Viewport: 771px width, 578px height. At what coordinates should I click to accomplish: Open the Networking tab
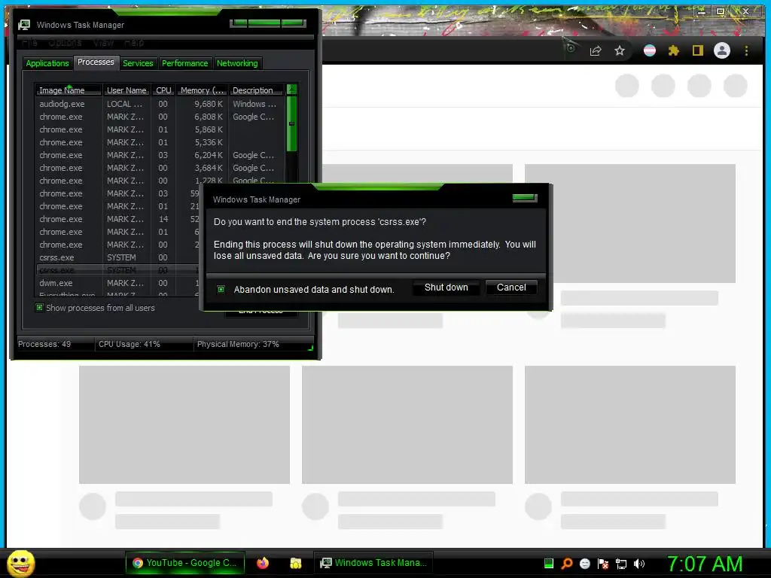coord(237,63)
